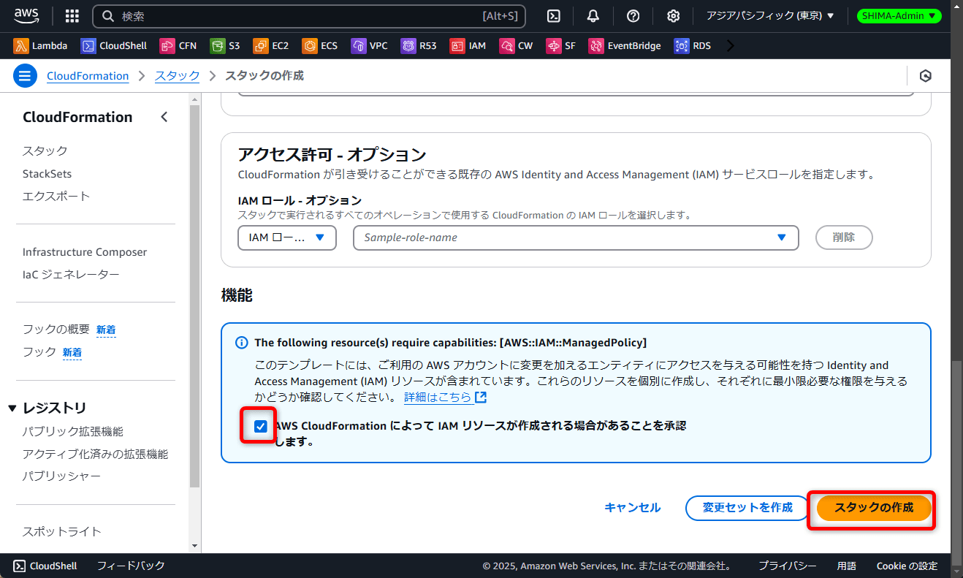
Task: Open SF favorite shortcut
Action: point(560,45)
